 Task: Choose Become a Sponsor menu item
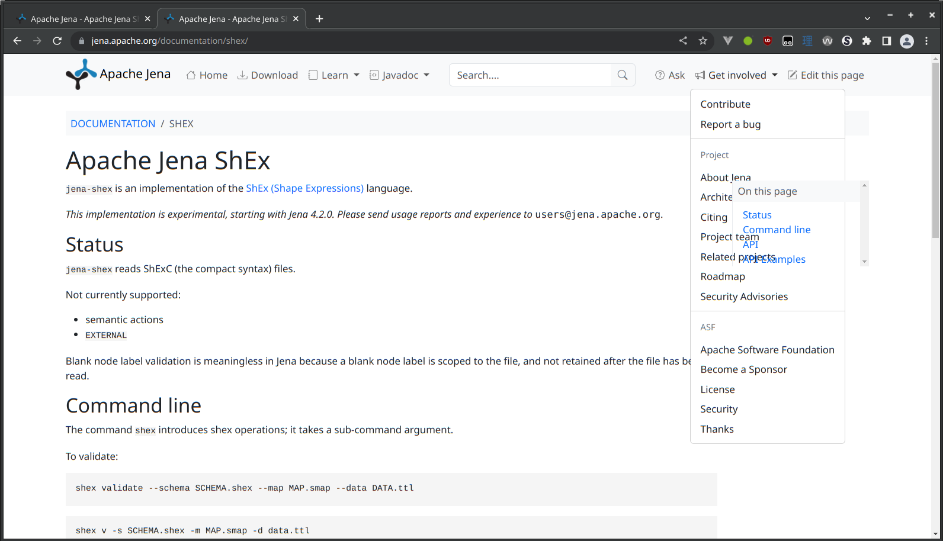click(768, 369)
